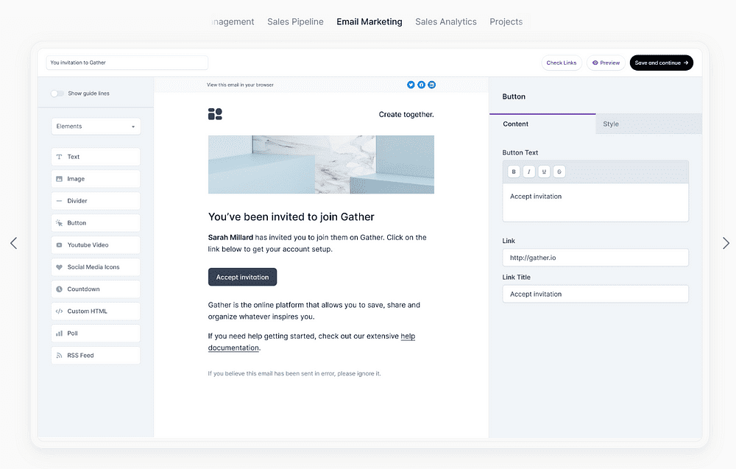Click the Check Links button
This screenshot has height=469, width=736.
pyautogui.click(x=562, y=63)
